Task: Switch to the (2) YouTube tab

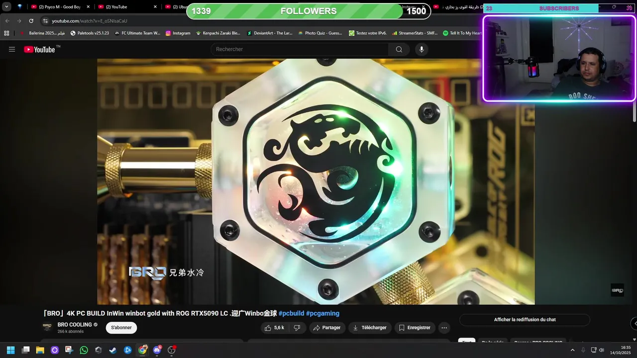Action: tap(126, 7)
